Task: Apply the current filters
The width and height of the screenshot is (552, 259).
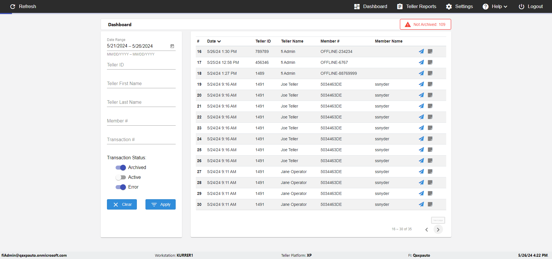Action: click(160, 204)
